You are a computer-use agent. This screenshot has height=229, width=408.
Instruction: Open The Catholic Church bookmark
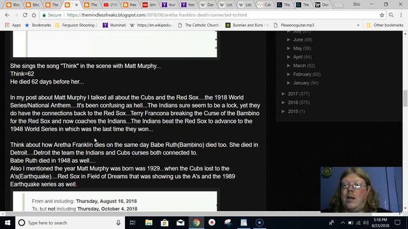198,25
